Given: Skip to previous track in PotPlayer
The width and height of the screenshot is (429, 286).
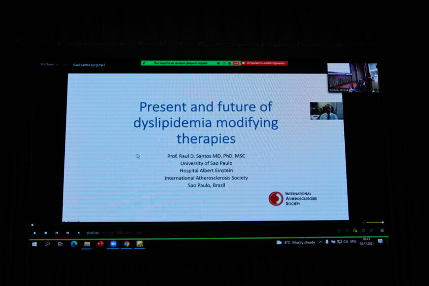Looking at the screenshot, I should pyautogui.click(x=56, y=233).
